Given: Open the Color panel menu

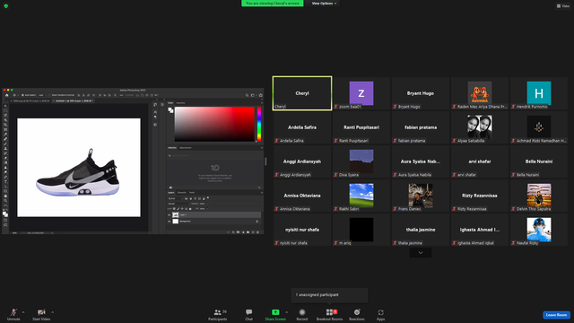Looking at the screenshot, I should [262, 103].
